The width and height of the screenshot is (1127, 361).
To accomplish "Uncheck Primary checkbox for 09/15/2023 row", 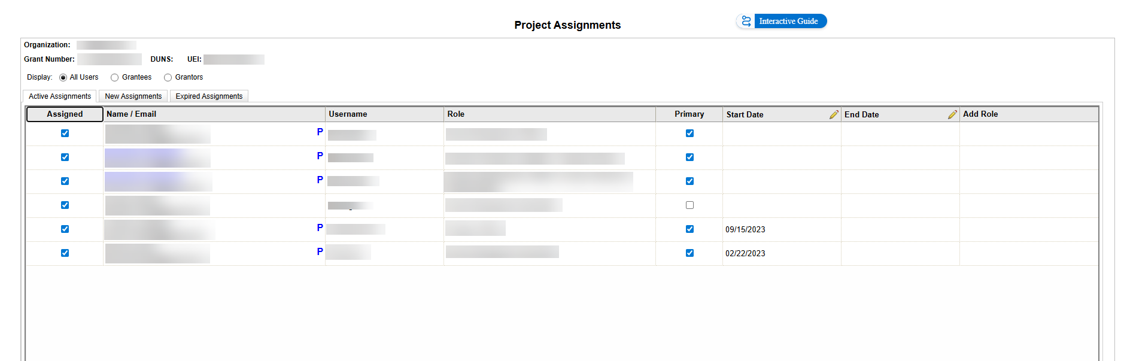I will 689,229.
